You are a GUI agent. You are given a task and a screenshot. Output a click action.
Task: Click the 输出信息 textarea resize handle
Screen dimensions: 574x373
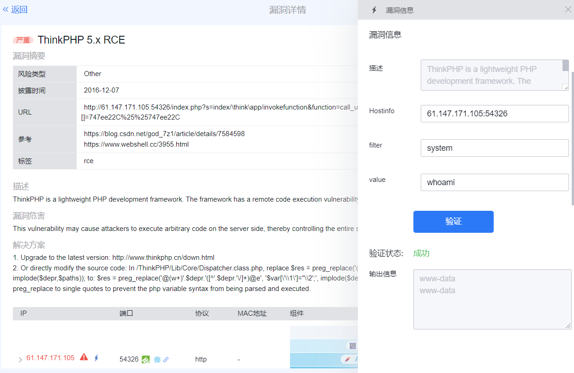point(568,326)
